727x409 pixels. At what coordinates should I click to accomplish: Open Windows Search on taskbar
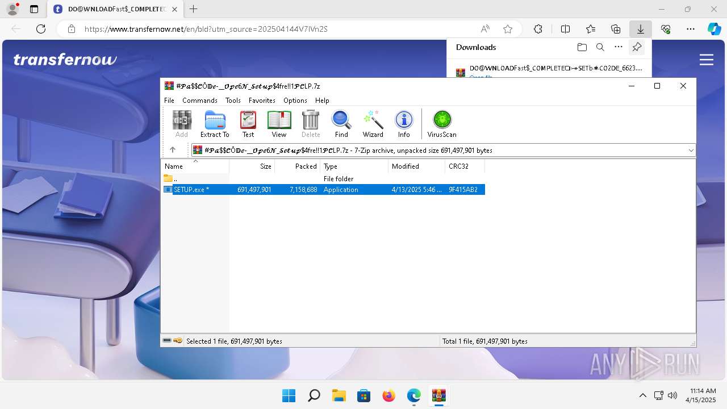point(314,395)
